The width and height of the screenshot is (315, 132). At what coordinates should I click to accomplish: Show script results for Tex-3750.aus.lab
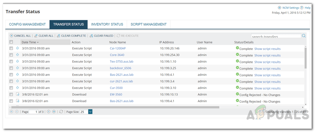pyautogui.click(x=267, y=62)
